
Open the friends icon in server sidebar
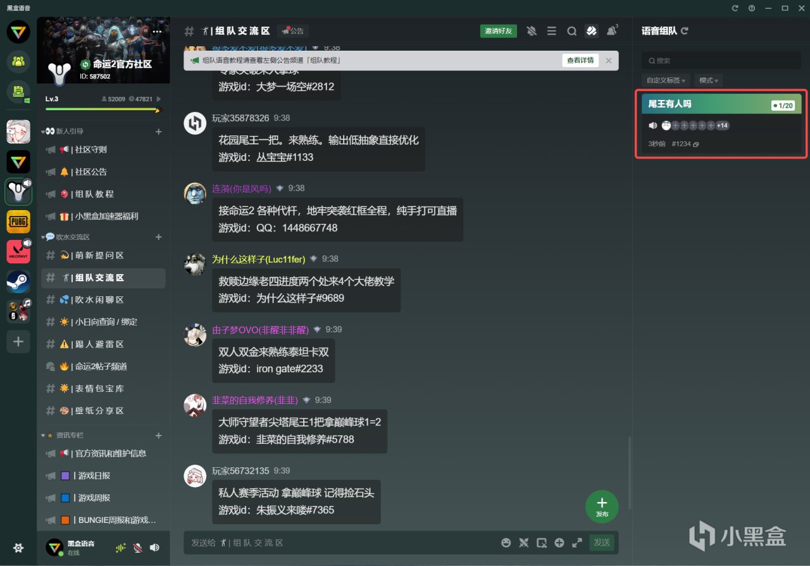pyautogui.click(x=18, y=61)
